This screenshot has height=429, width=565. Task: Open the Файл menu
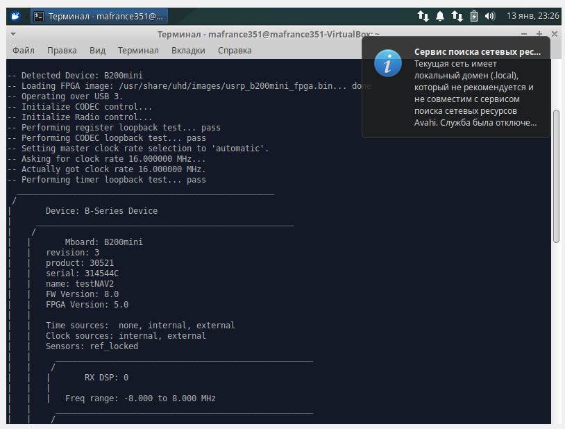point(24,51)
